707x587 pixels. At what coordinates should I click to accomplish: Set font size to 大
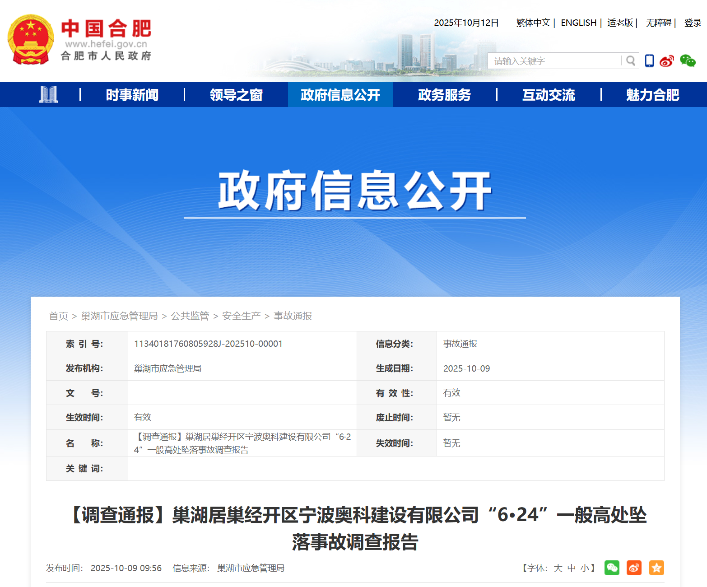[x=558, y=568]
